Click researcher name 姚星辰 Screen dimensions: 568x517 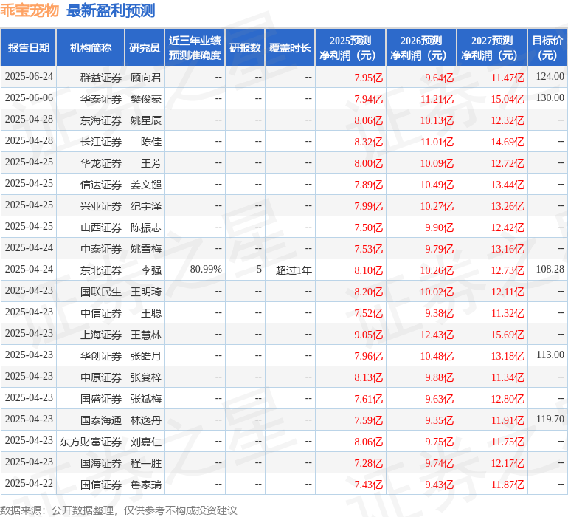click(145, 120)
